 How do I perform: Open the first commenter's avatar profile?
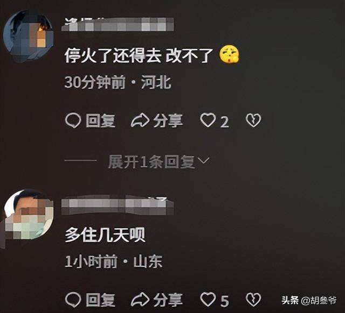[x=29, y=36]
